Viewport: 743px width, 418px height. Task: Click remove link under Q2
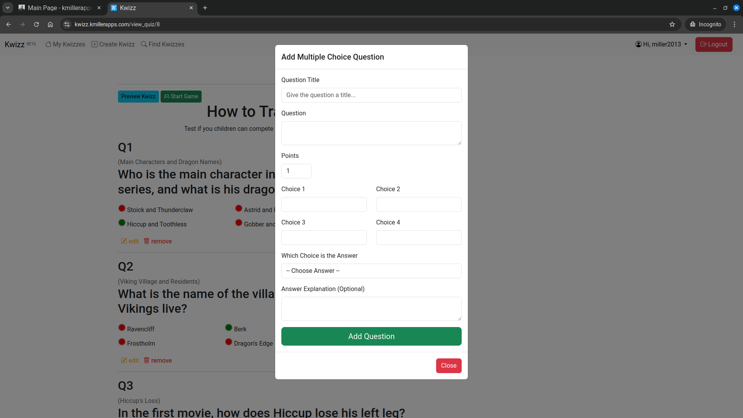(158, 360)
